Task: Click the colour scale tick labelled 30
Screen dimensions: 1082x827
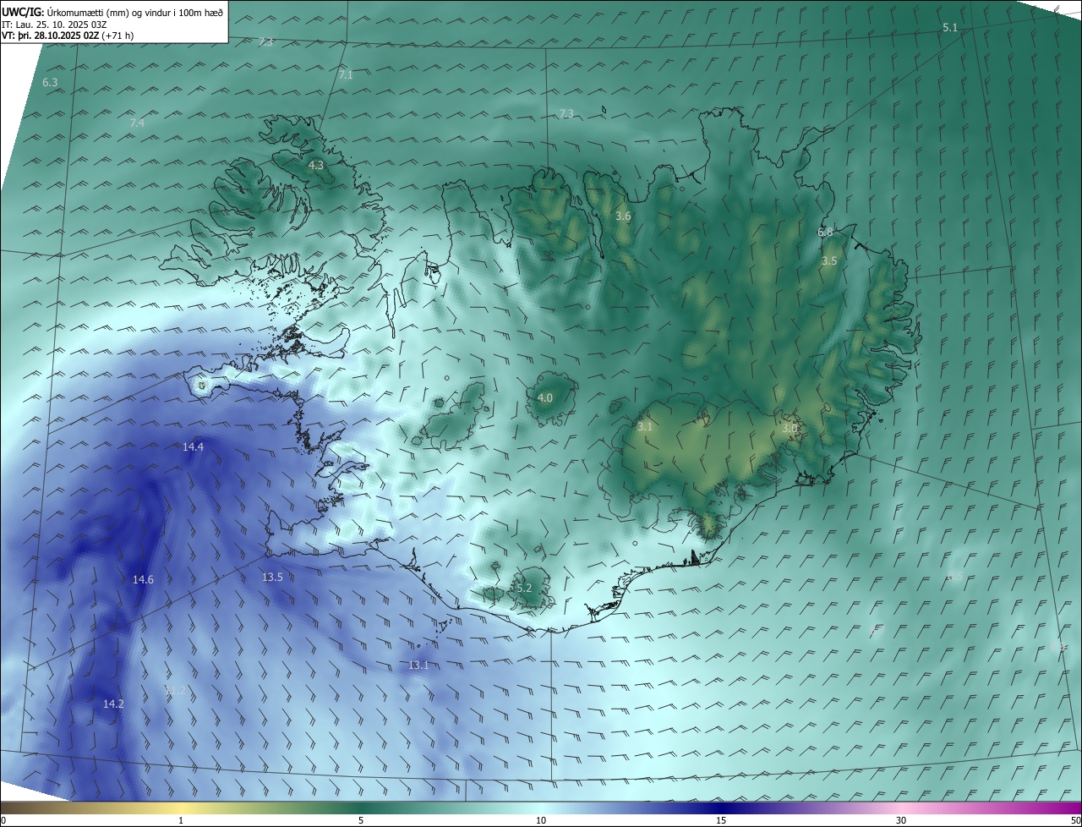Action: pos(901,820)
